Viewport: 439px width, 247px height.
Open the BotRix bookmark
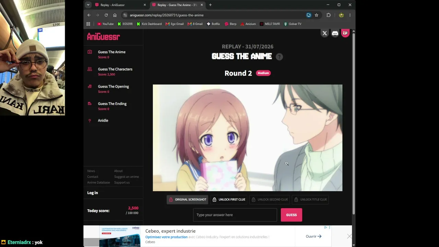[213, 24]
